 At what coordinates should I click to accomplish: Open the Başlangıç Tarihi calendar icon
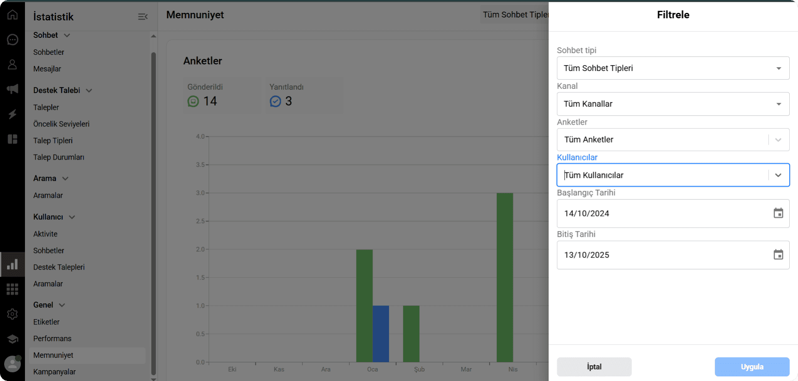pos(778,213)
